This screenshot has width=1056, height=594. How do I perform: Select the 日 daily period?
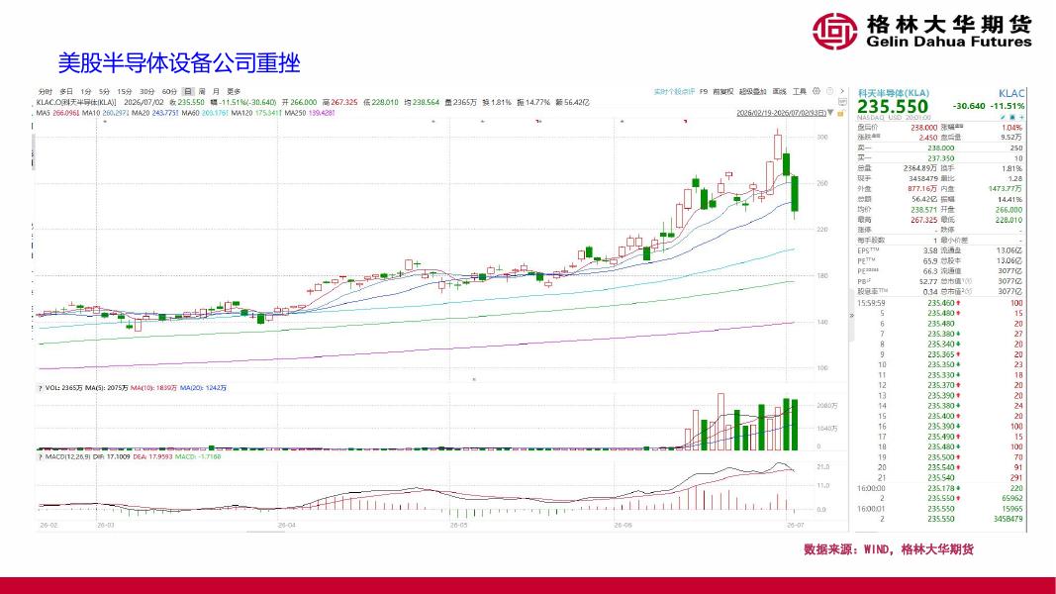pyautogui.click(x=188, y=92)
